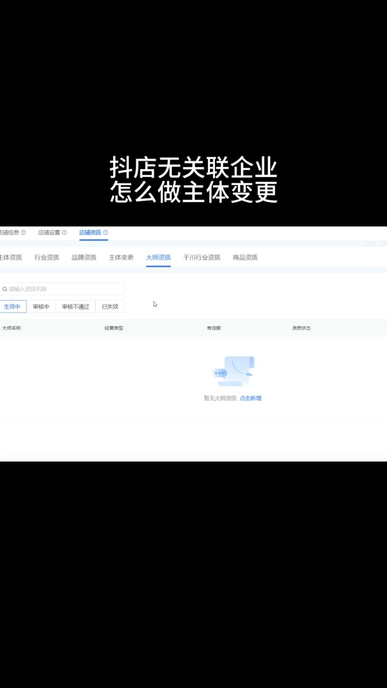Filter by 已失效 status
The image size is (387, 688).
click(x=110, y=307)
